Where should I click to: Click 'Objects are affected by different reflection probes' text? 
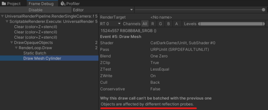147,104
